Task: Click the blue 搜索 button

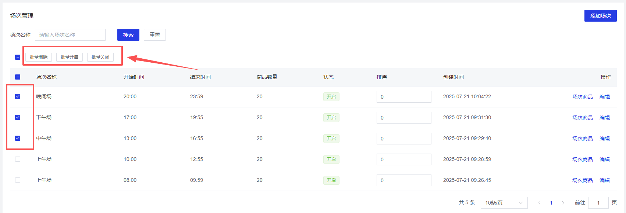Action: point(128,35)
